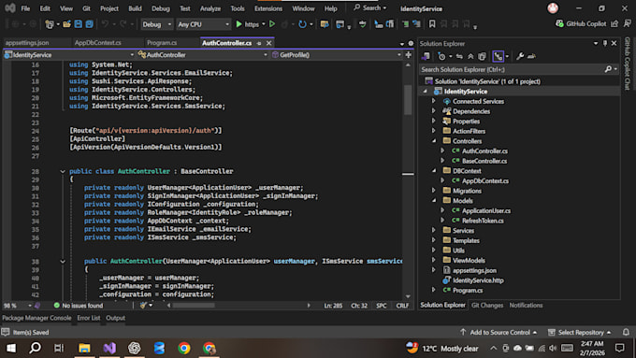Switch to the Git Changes tab
Viewport: 636px width, 358px height.
[x=486, y=306]
